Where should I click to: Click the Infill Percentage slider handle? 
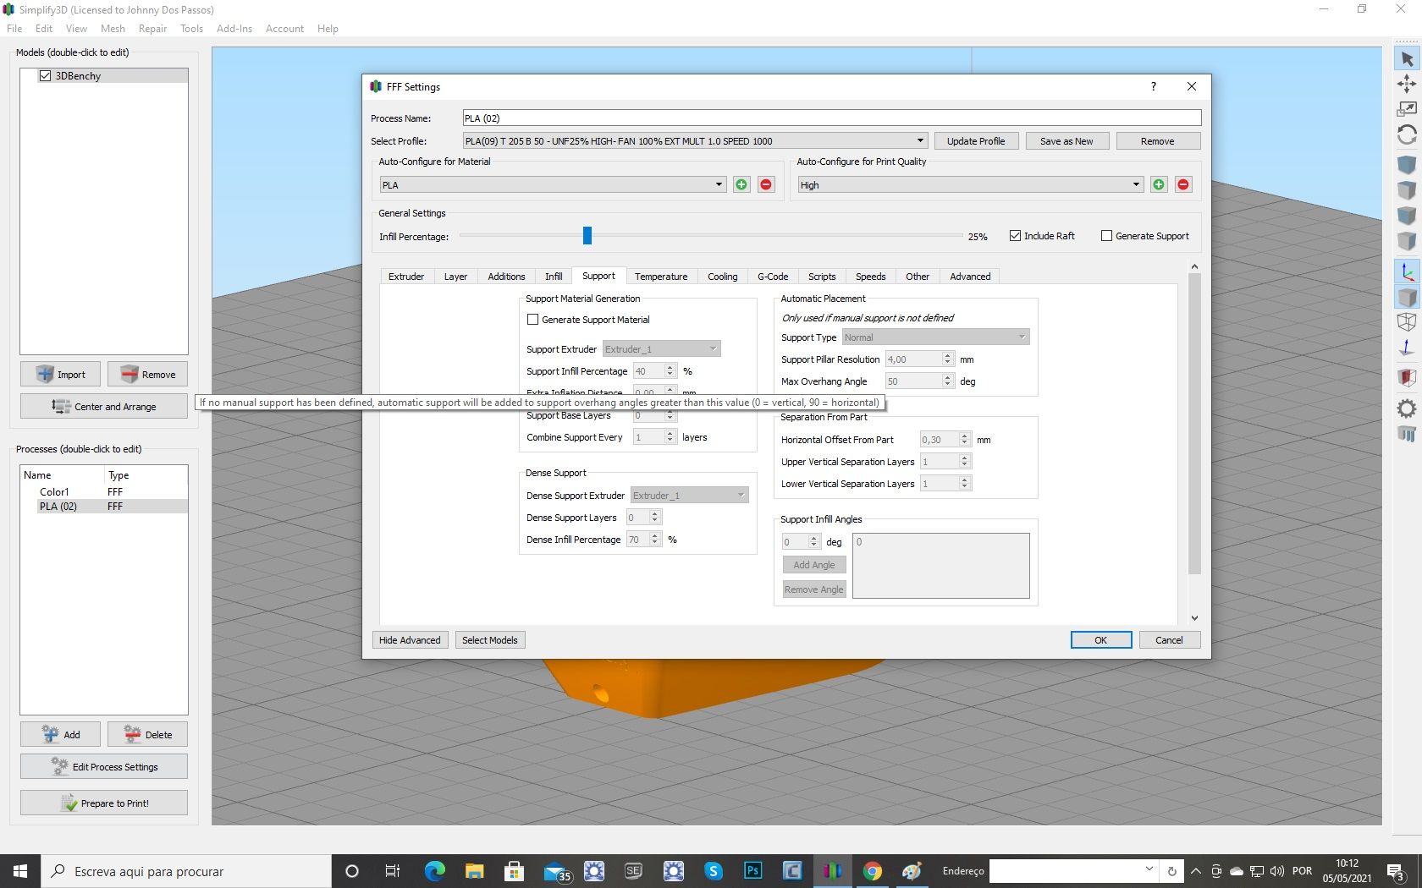tap(587, 236)
